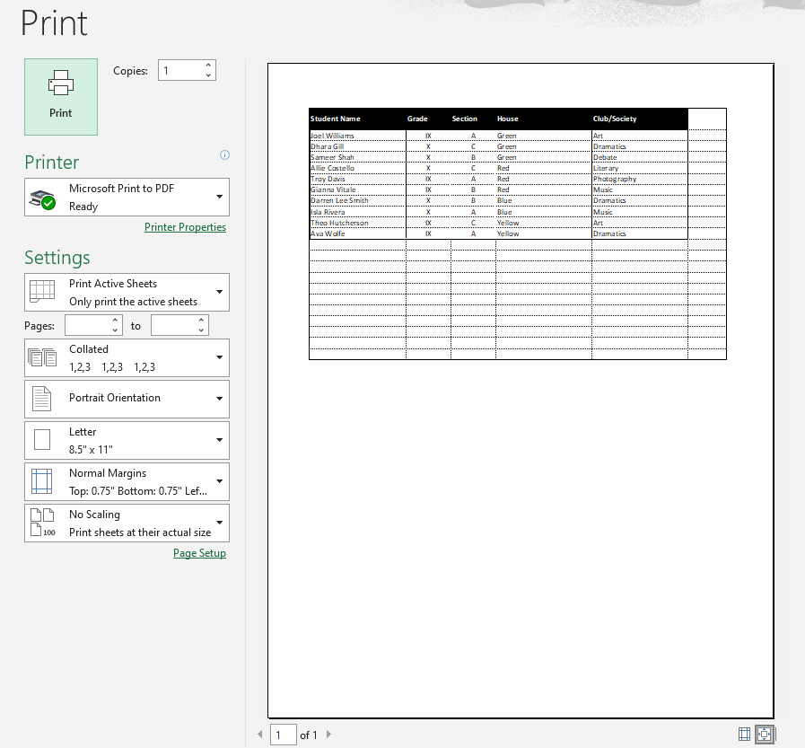Open the Collated options dropdown
Viewport: 805px width, 748px height.
[x=127, y=357]
